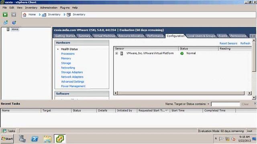Click the network tray icon
This screenshot has width=257, height=144.
(x=227, y=139)
